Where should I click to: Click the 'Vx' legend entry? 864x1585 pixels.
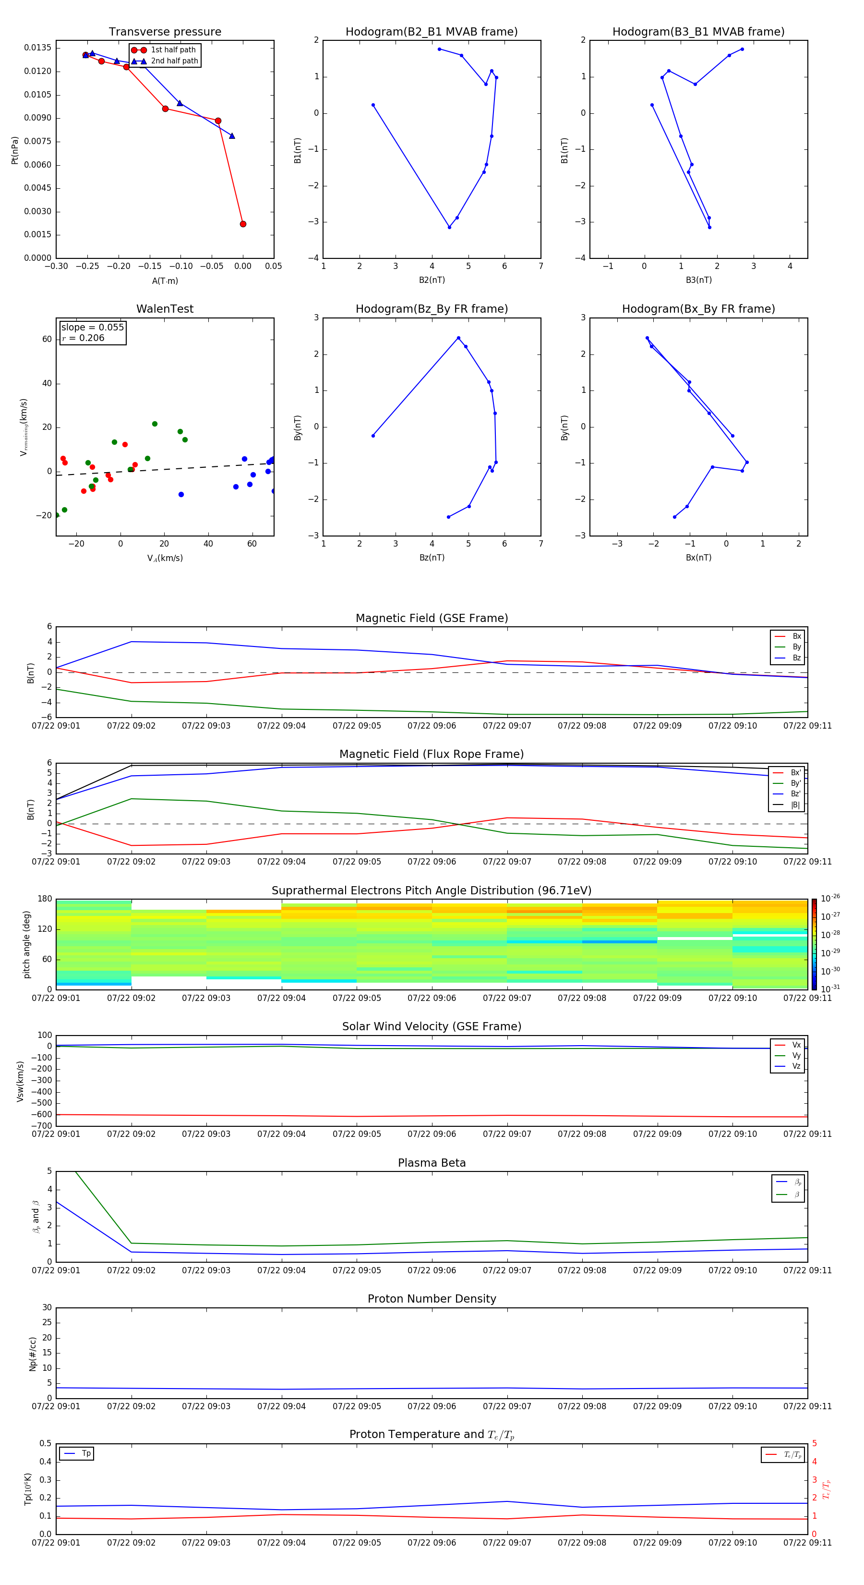tap(788, 1045)
